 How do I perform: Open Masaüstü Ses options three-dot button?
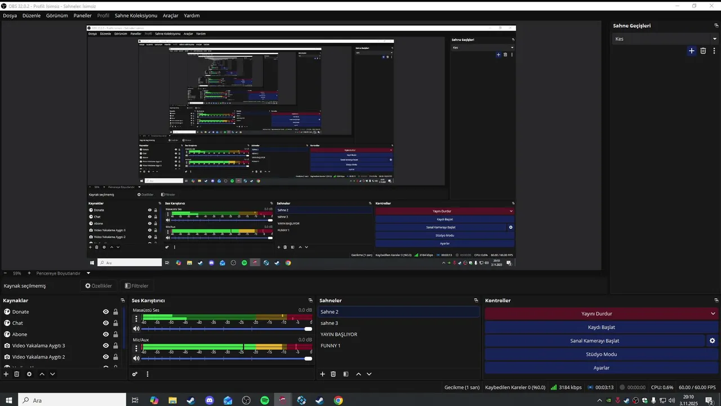point(136,319)
